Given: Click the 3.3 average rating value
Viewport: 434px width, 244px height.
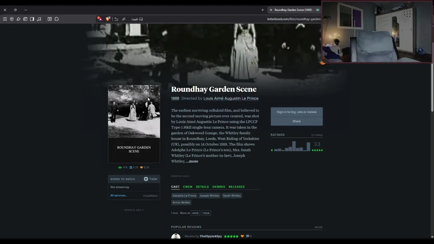Looking at the screenshot, I should point(317,144).
